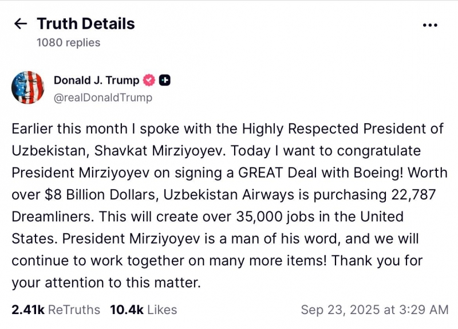Viewport: 458px width, 329px height.
Task: Click the pink verified checkmark badge
Action: pyautogui.click(x=149, y=80)
